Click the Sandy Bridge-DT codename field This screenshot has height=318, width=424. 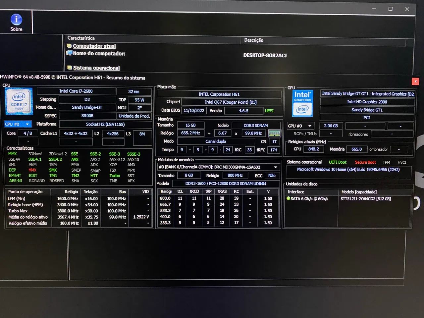[87, 107]
